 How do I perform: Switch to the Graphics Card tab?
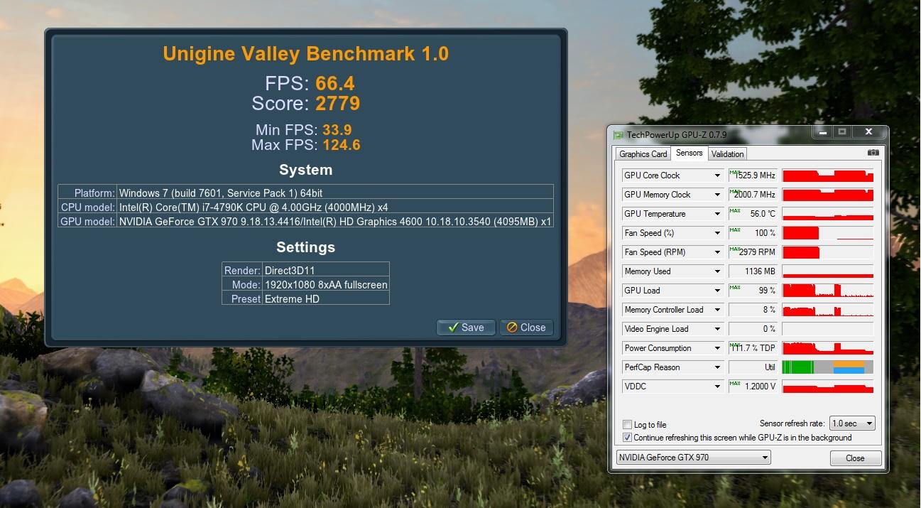643,154
